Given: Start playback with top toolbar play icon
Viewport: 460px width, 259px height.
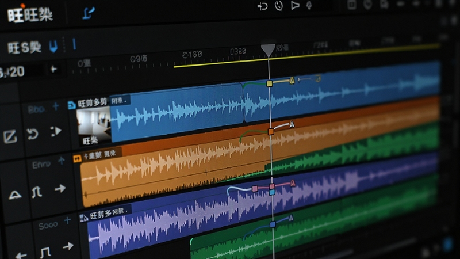Looking at the screenshot, I should click(295, 5).
